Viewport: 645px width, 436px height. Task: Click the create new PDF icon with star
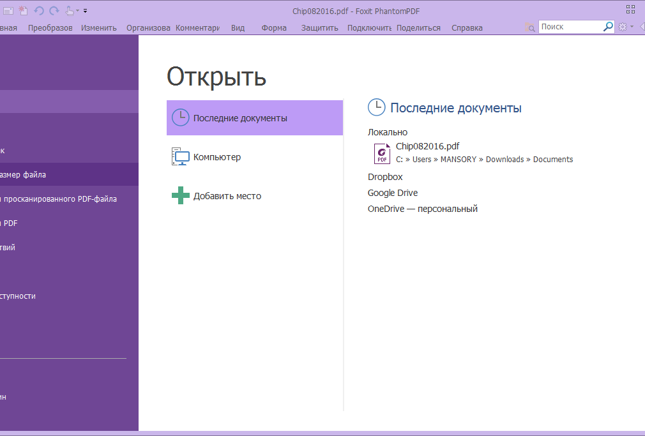[x=24, y=11]
